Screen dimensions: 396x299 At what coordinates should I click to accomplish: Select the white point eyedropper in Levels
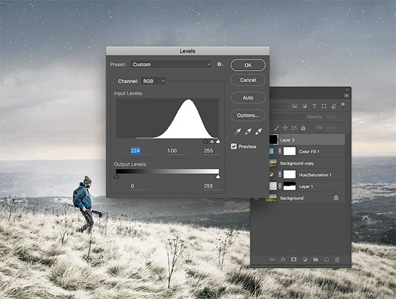(x=258, y=132)
